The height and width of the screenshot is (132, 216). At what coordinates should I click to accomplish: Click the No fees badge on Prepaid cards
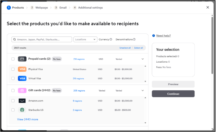point(57,59)
